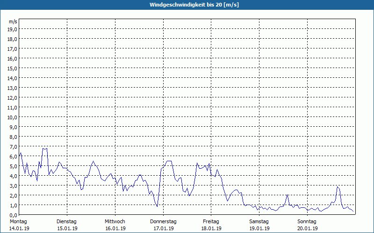Screen dimensions: 374x233
Task: Click the 13,0 value on the y-axis
Action: pyautogui.click(x=13, y=88)
